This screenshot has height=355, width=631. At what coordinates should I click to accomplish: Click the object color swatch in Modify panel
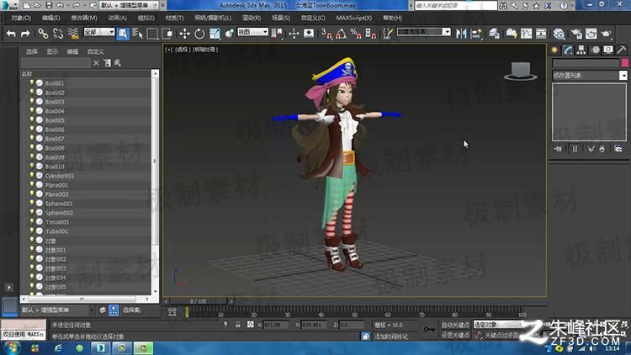click(x=624, y=63)
